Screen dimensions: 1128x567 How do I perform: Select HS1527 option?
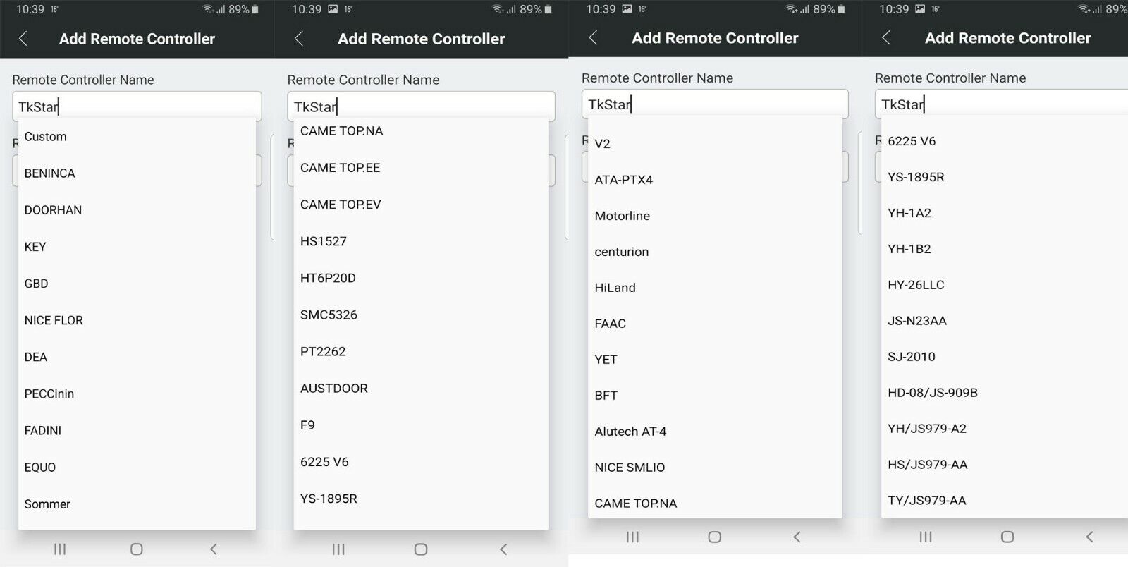(421, 241)
